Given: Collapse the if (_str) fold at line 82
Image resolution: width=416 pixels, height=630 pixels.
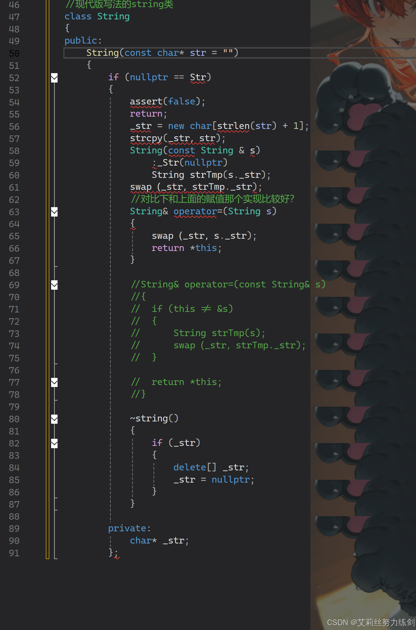Looking at the screenshot, I should 54,443.
